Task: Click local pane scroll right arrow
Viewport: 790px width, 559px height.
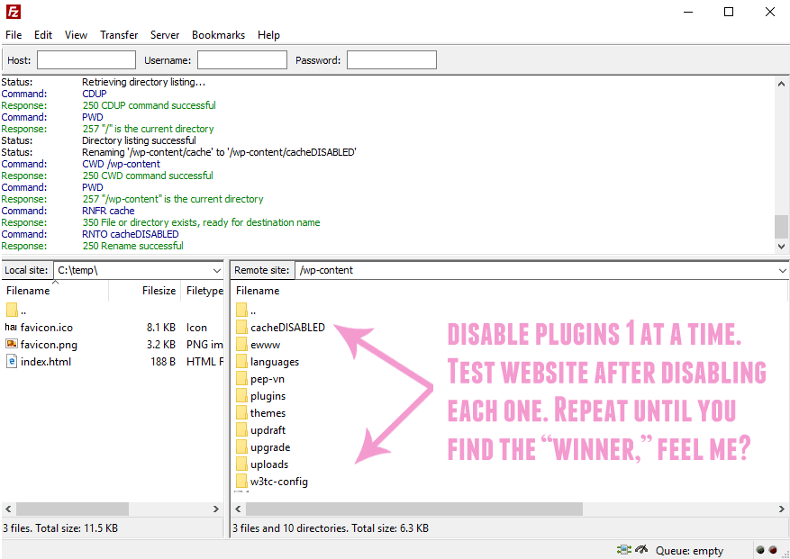Action: pos(216,509)
